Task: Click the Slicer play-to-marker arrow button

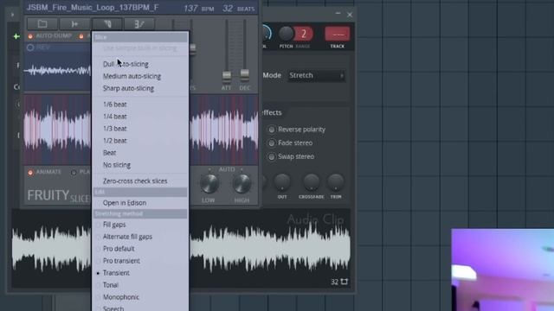Action: tap(74, 24)
